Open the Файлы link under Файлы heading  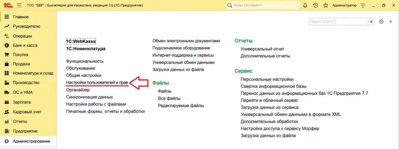pyautogui.click(x=165, y=91)
